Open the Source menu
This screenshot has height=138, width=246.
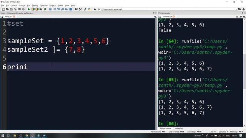tap(22, 5)
